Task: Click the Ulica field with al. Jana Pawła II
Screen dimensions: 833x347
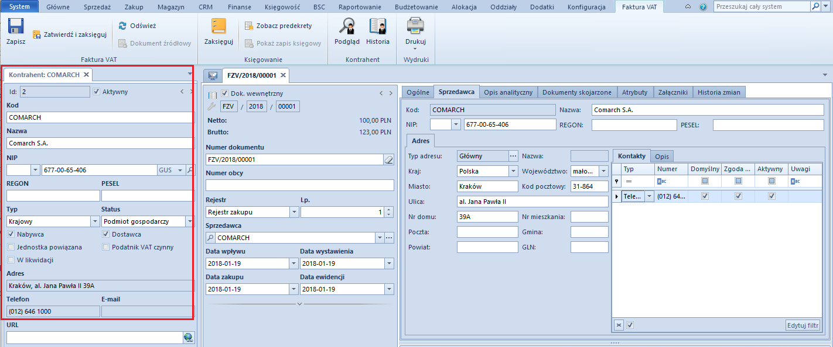Action: tap(532, 202)
